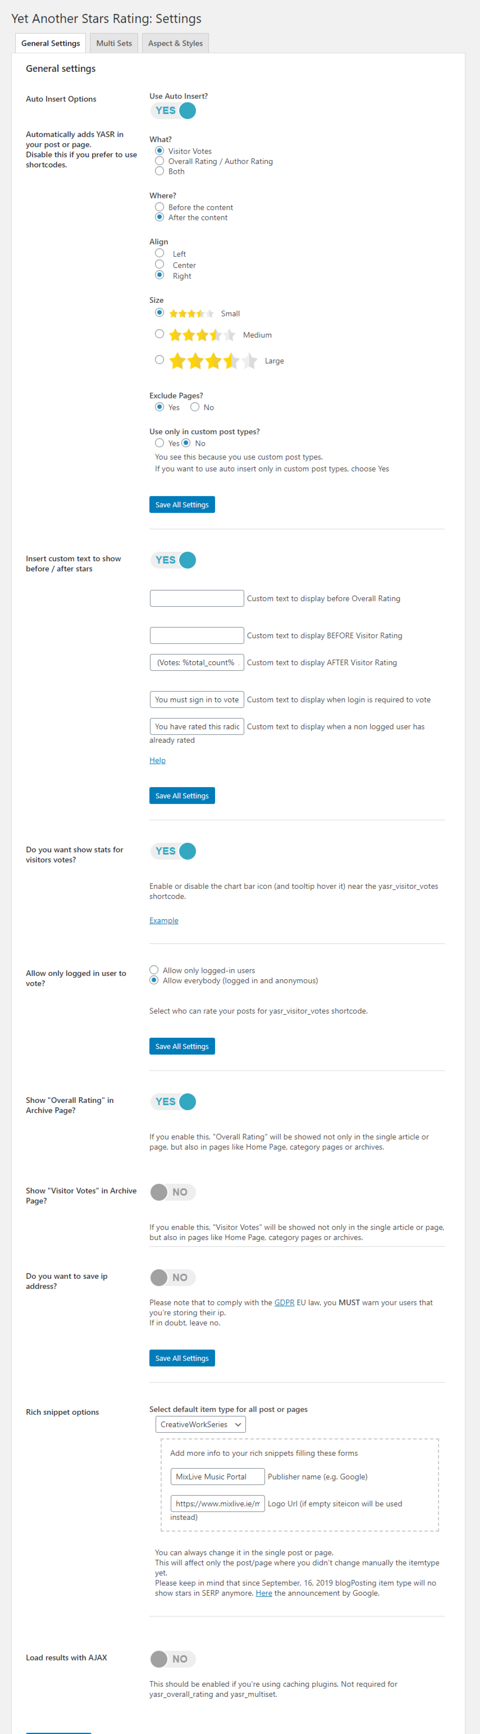This screenshot has height=1734, width=480.
Task: Open the CreativeWorkSeries item type dropdown
Action: pos(200,1424)
